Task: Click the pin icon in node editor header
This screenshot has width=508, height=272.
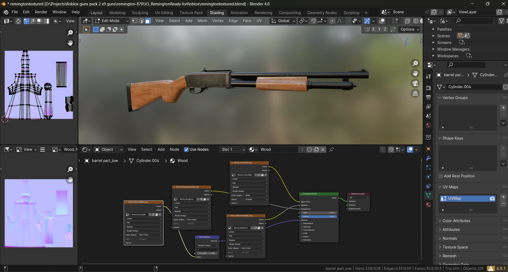Action: 331,149
